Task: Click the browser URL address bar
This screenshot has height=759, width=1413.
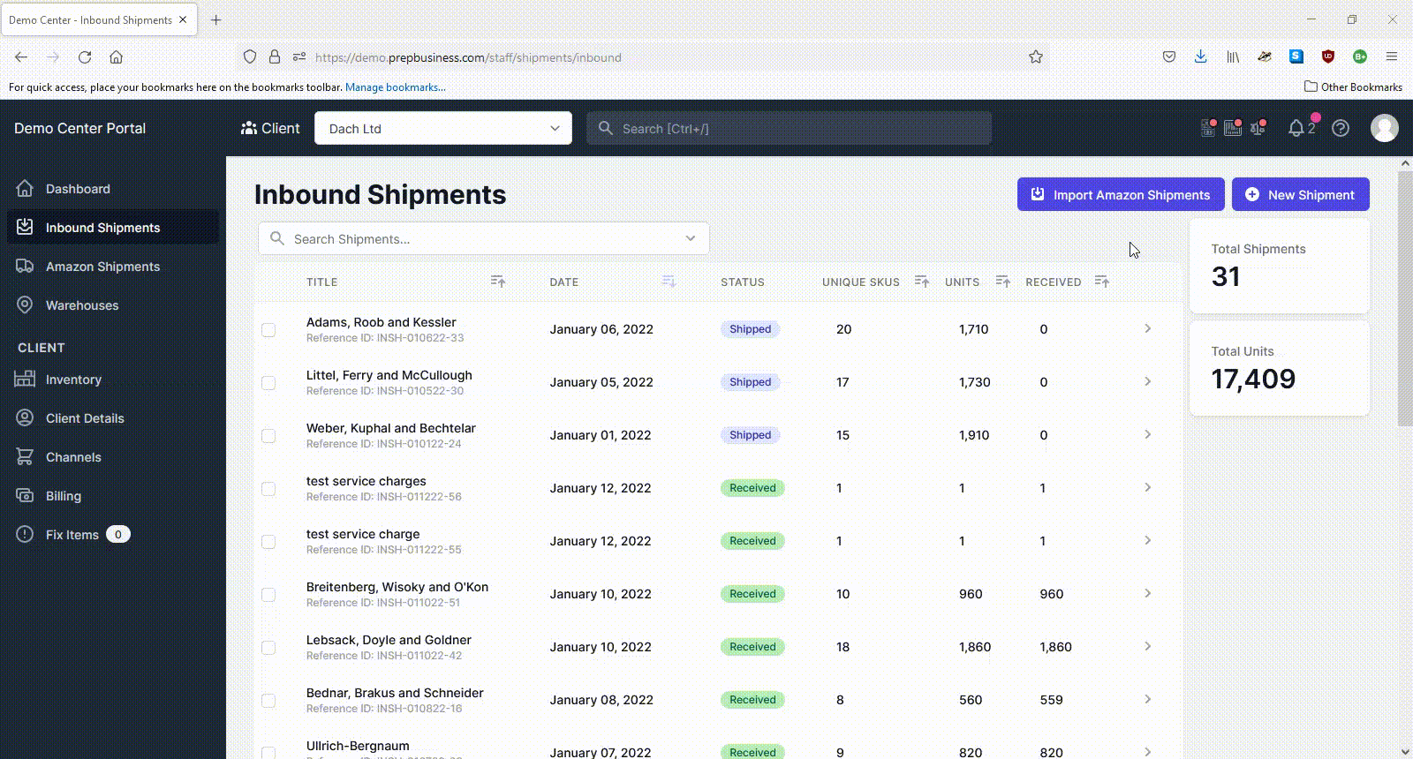Action: point(645,56)
